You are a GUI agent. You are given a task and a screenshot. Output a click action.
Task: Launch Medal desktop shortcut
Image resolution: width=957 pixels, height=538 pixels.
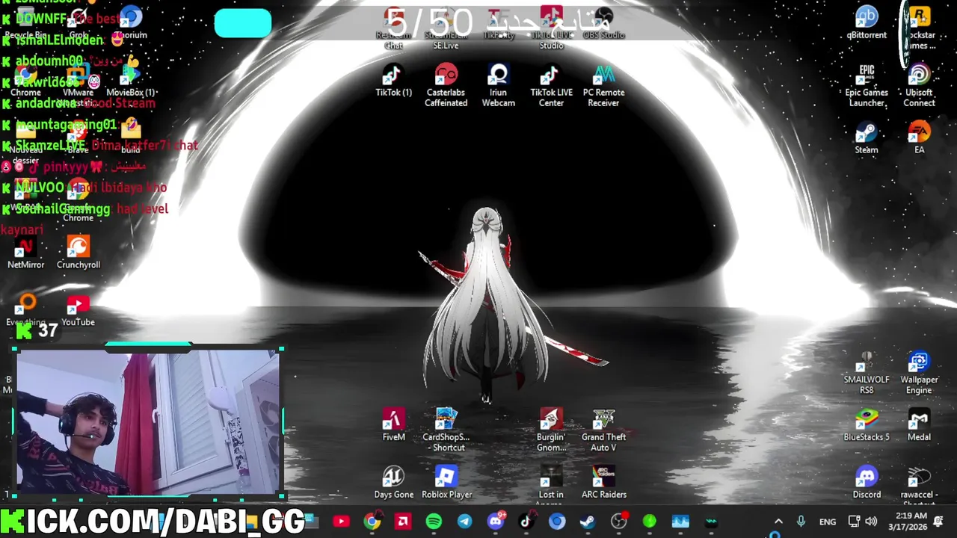920,424
